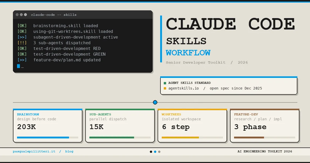Click the [>>] tag for subagent-driven-development
The width and height of the screenshot is (310, 163).
pyautogui.click(x=22, y=37)
